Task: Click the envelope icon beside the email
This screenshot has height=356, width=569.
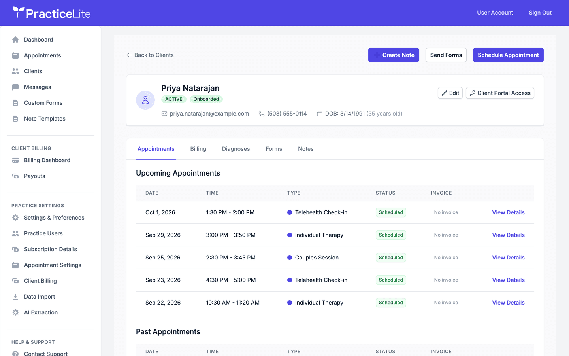Action: tap(164, 114)
